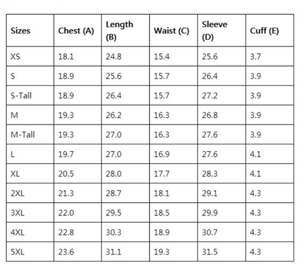Select the 2XL size cell
The width and height of the screenshot is (299, 272).
pyautogui.click(x=18, y=193)
